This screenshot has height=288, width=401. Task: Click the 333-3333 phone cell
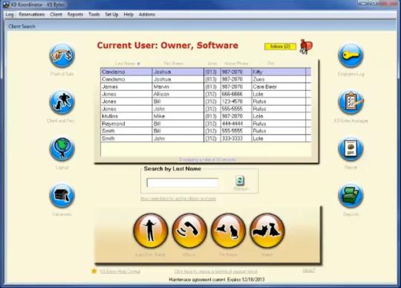(x=236, y=138)
